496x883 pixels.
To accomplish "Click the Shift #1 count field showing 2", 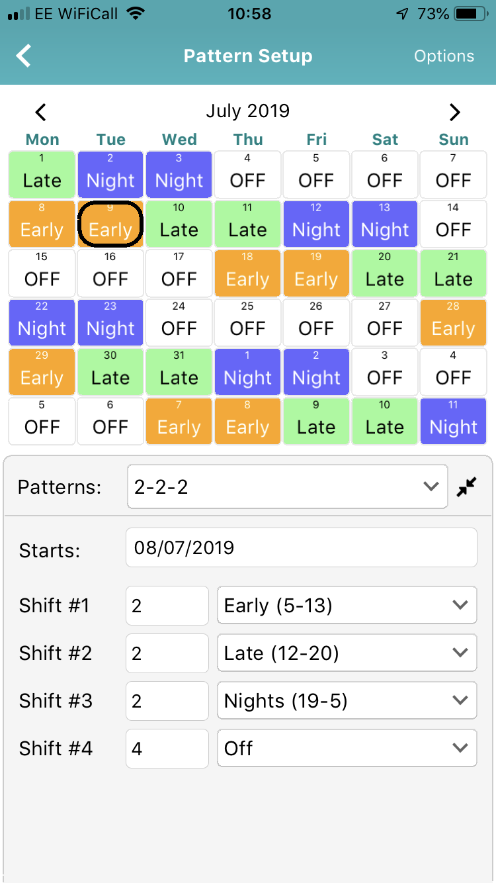I will [167, 605].
